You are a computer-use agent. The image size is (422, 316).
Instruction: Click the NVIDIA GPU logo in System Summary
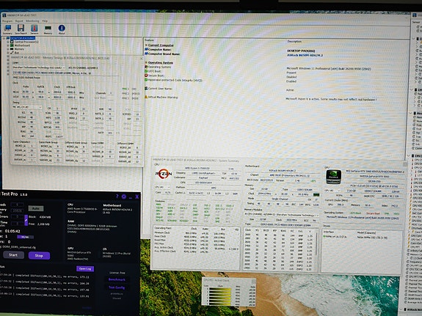[333, 177]
